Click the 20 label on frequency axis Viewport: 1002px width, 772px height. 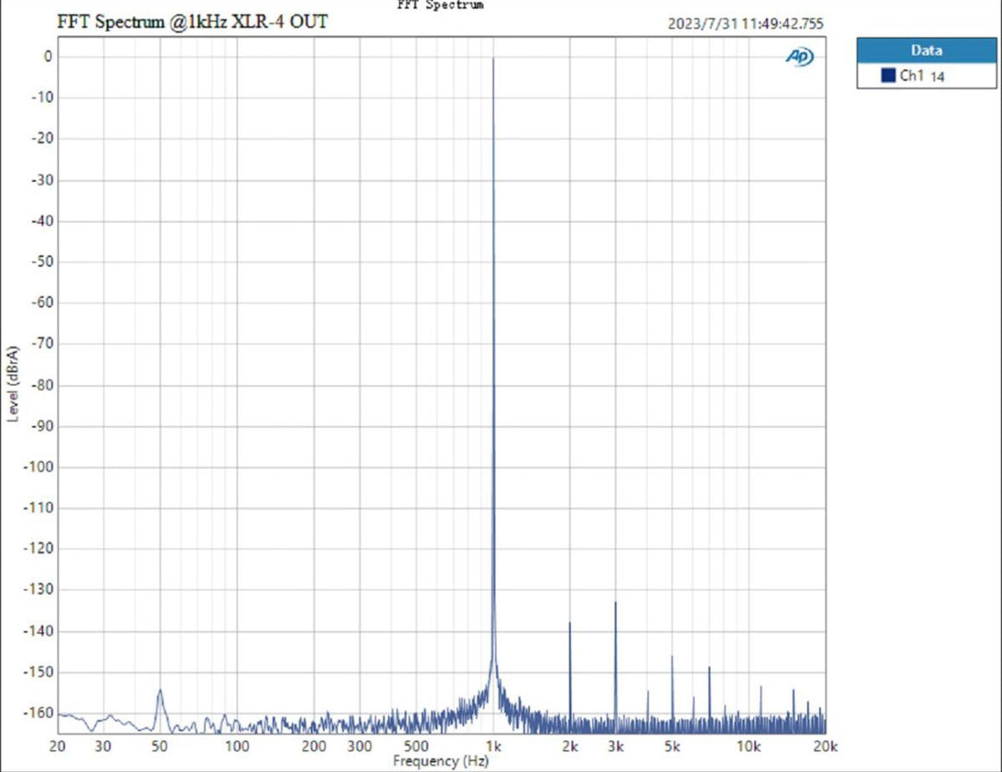pos(58,745)
